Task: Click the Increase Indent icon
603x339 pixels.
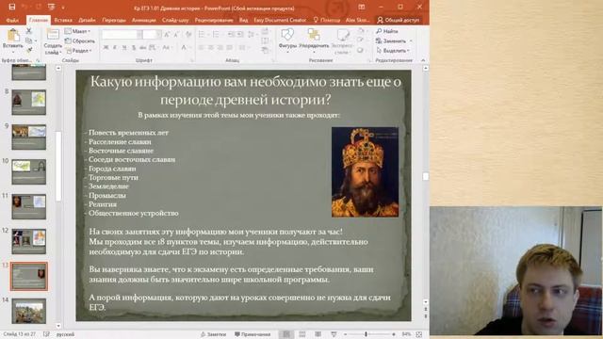Action: point(239,35)
